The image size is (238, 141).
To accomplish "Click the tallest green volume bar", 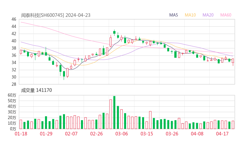I will click(x=114, y=112).
